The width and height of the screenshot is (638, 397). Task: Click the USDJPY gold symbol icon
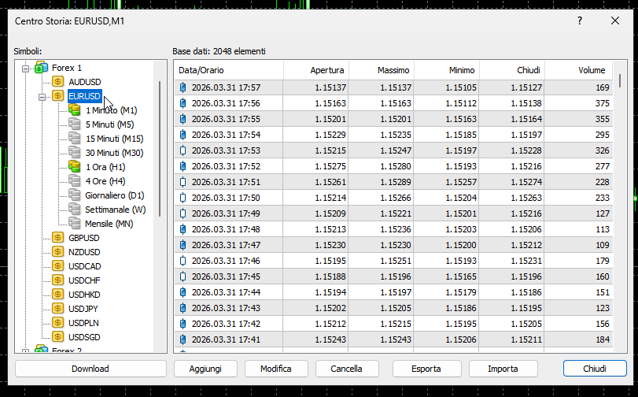(x=57, y=309)
